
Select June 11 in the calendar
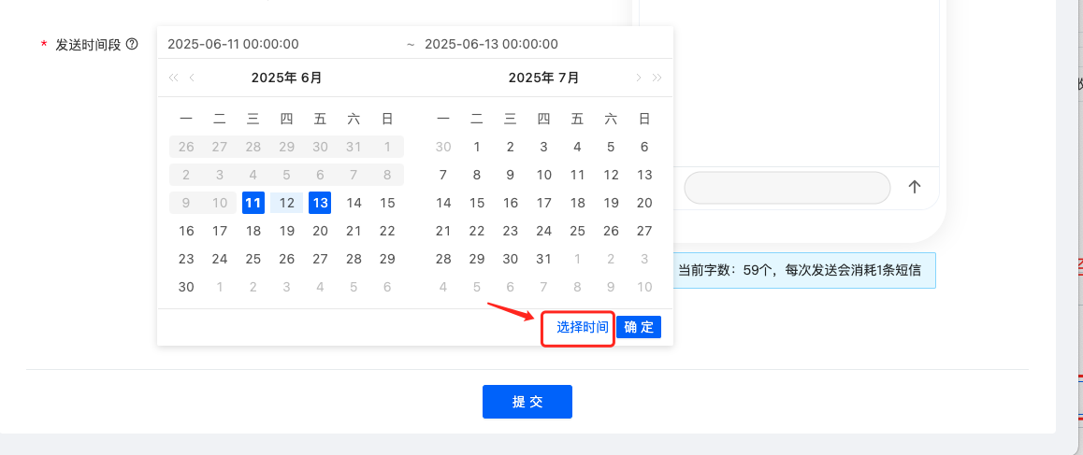coord(253,203)
